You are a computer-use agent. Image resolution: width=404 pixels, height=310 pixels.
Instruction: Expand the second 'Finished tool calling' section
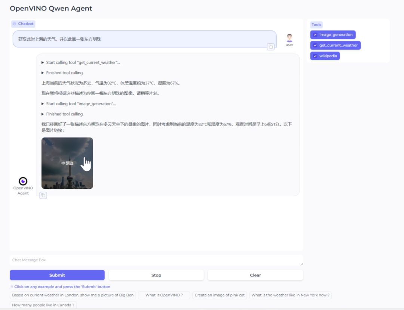coord(62,114)
